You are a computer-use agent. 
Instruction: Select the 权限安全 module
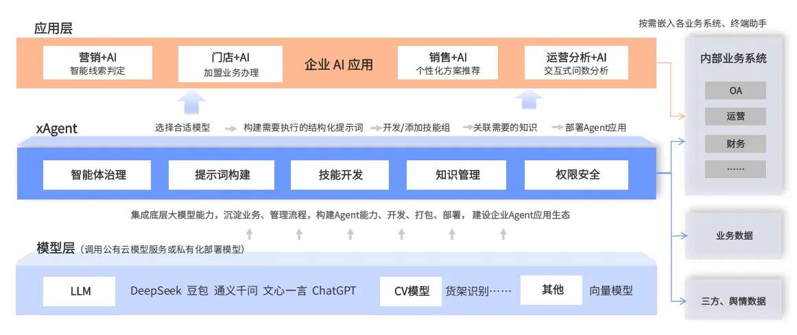(x=576, y=175)
